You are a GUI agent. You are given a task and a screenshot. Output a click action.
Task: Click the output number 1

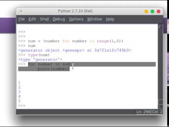(x=19, y=83)
